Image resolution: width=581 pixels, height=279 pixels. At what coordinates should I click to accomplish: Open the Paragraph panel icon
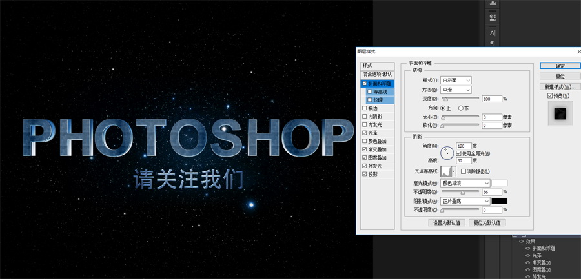(x=492, y=43)
